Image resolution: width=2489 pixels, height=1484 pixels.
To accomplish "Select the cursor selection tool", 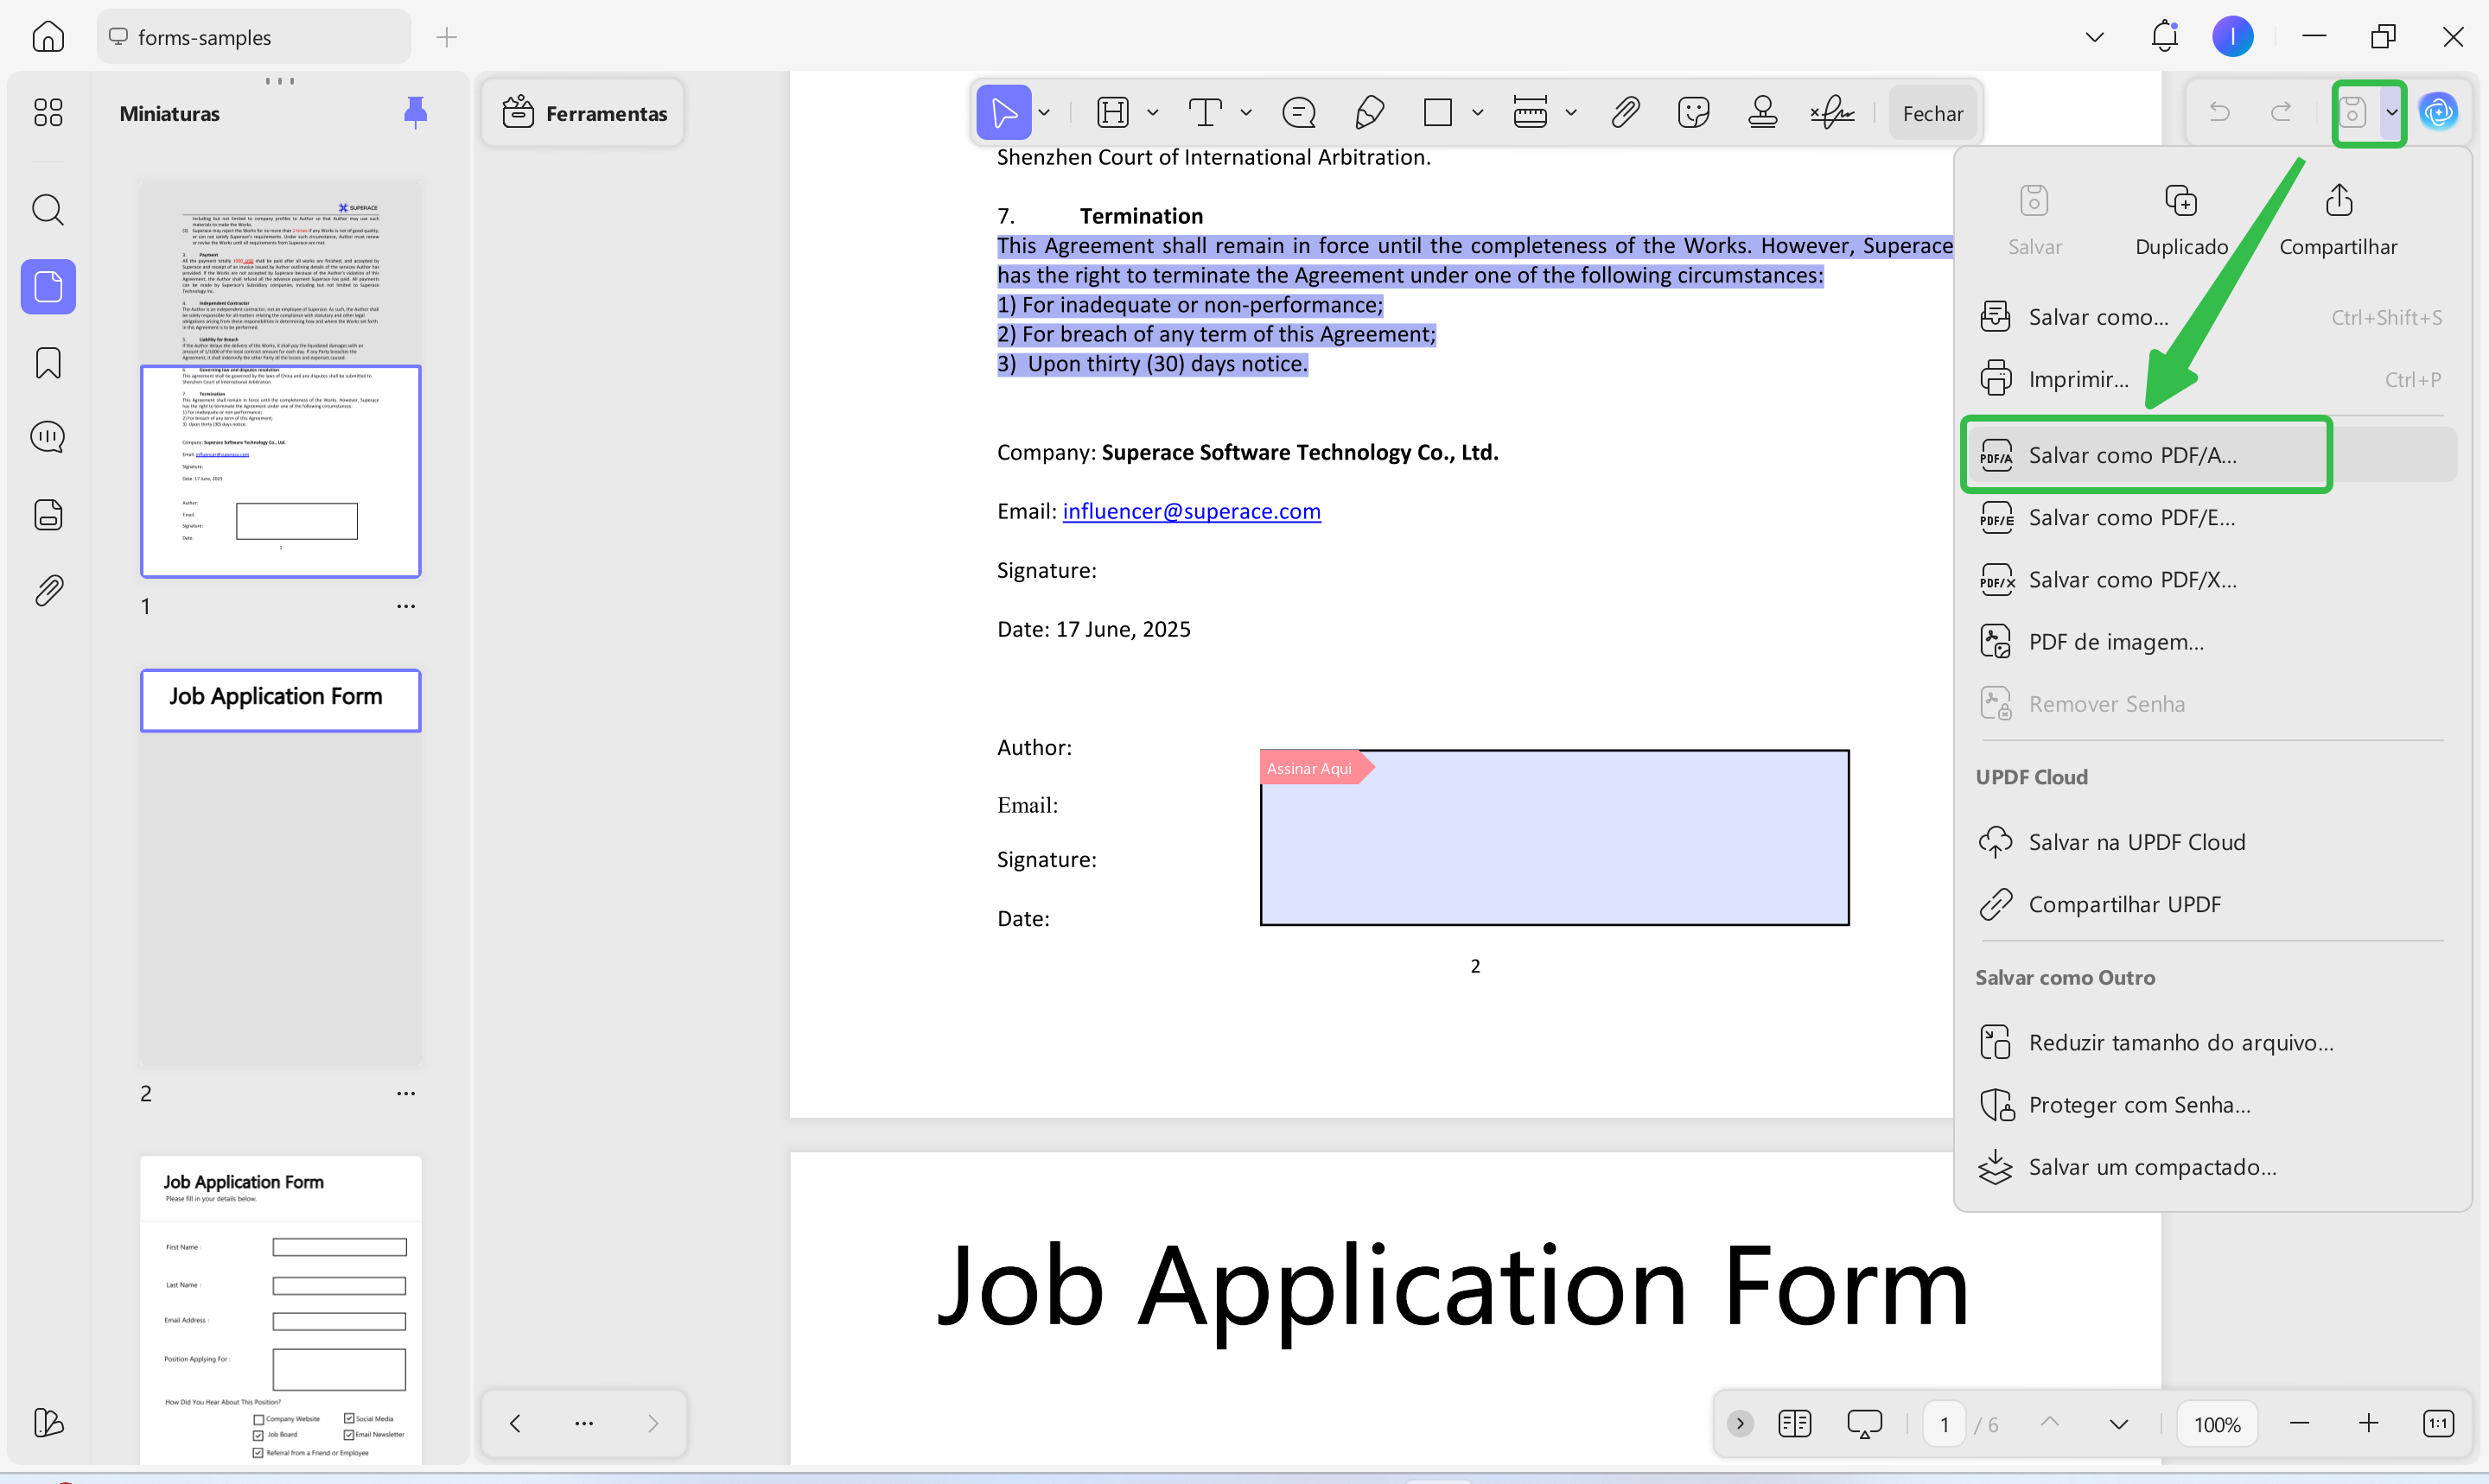I will point(1003,113).
